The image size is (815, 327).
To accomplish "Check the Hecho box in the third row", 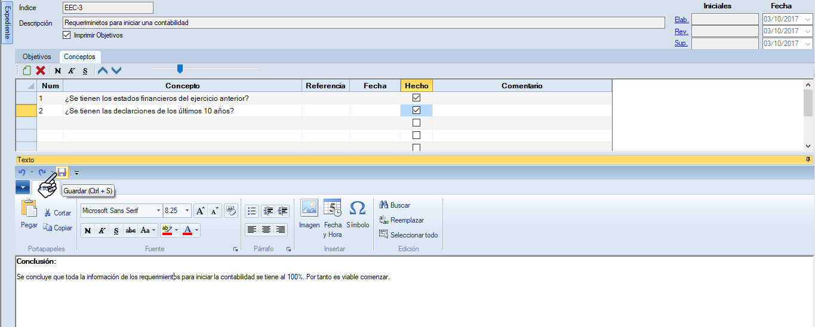I will pos(417,123).
